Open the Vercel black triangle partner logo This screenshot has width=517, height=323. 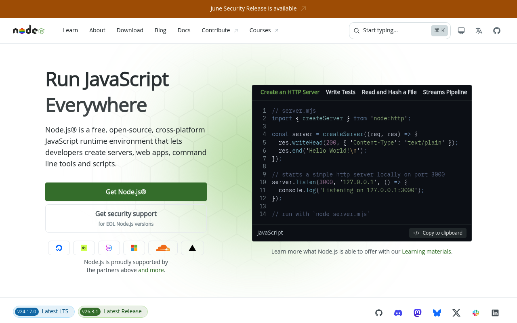pos(192,248)
